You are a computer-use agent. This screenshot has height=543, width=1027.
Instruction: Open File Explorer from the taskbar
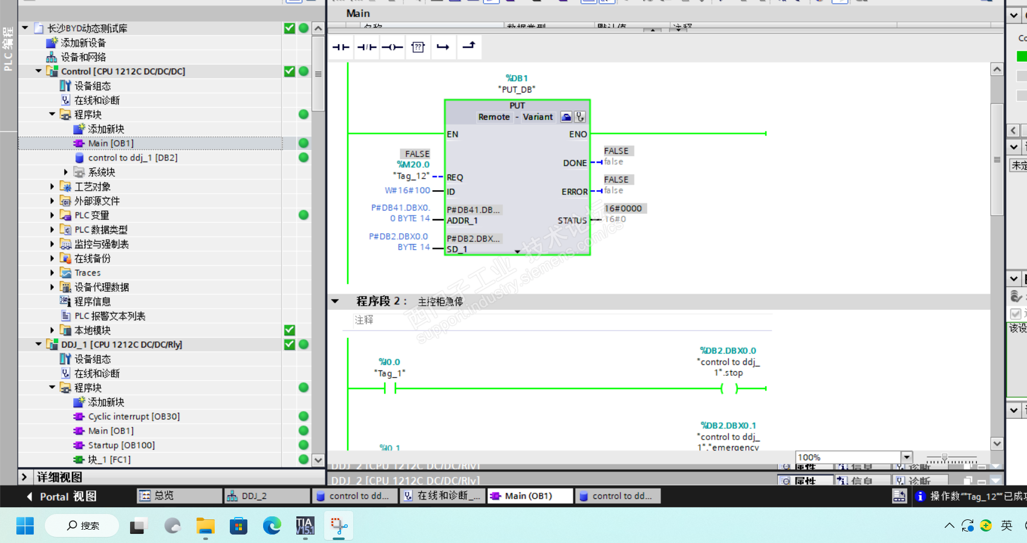206,525
